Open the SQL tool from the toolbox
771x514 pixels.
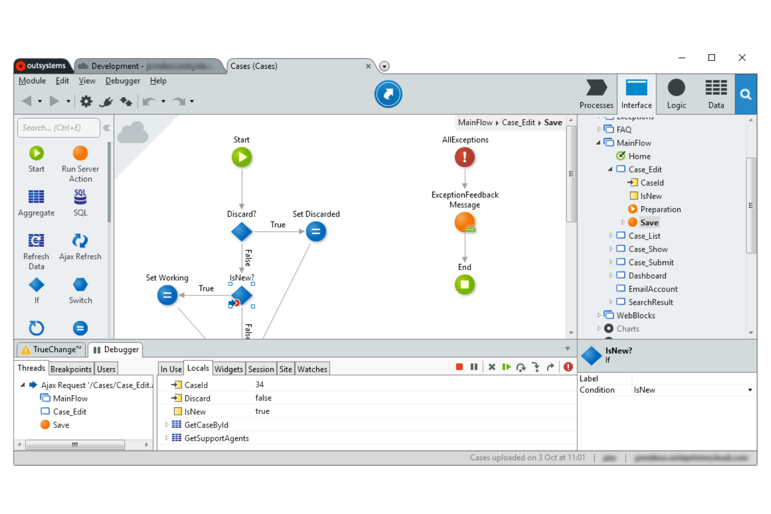pyautogui.click(x=80, y=197)
